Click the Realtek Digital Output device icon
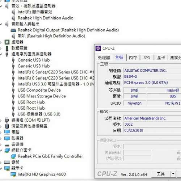 click(13, 30)
